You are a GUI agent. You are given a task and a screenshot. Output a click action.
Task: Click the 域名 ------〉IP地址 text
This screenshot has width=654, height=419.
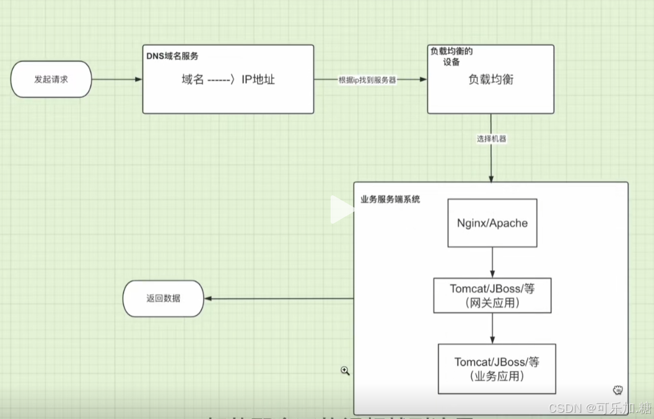(228, 79)
